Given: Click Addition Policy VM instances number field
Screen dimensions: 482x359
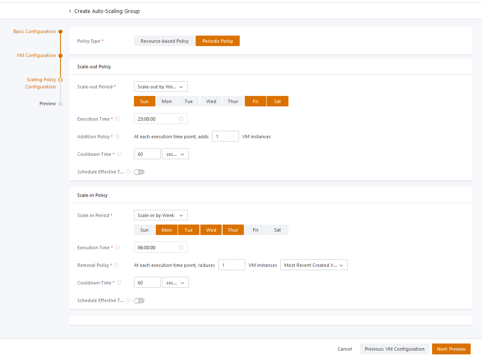Looking at the screenshot, I should point(225,137).
